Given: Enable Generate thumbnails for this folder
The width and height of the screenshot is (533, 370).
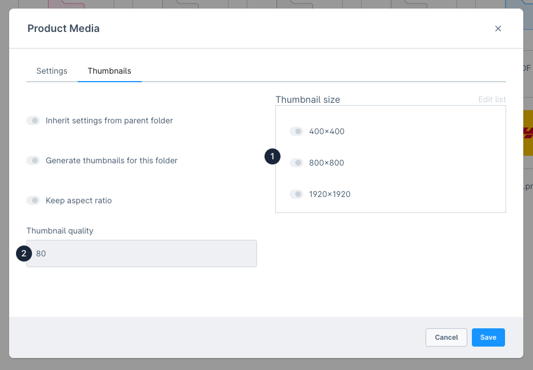Looking at the screenshot, I should point(33,160).
